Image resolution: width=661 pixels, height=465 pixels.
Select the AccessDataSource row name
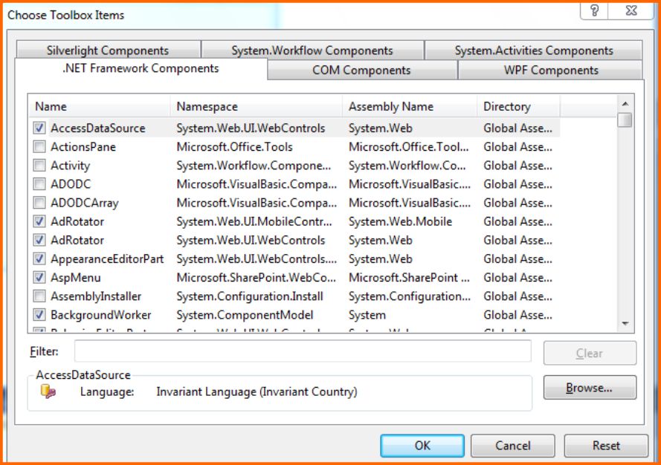pyautogui.click(x=98, y=128)
